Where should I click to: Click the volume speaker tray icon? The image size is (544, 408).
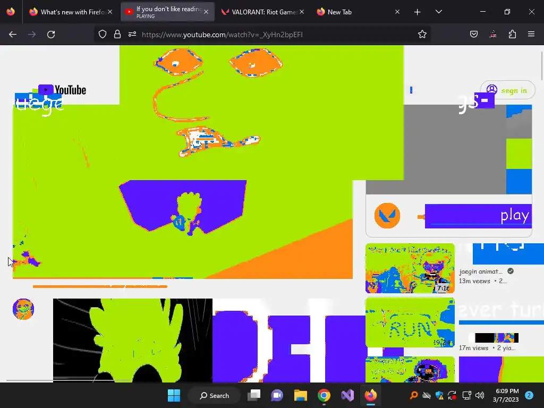pos(480,395)
